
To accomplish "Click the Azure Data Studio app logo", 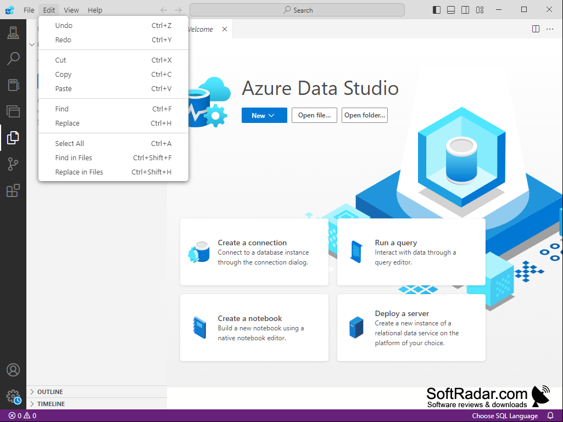I will point(10,10).
